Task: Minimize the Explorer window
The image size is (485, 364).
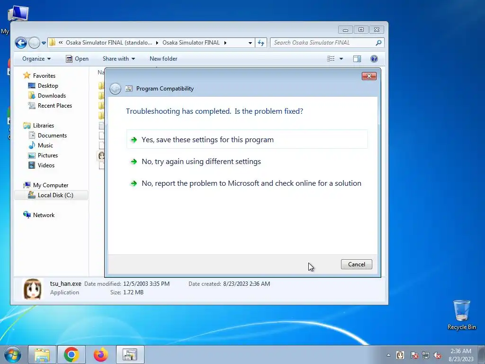Action: click(x=345, y=30)
